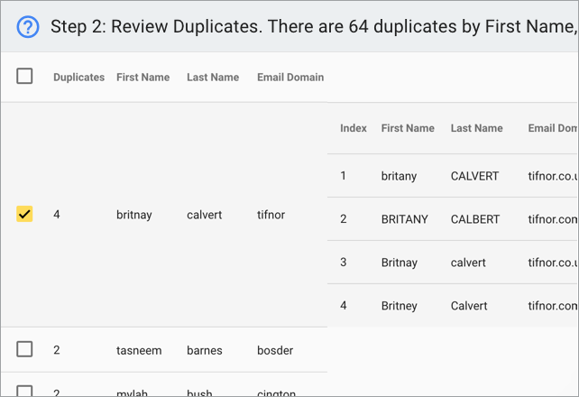Viewport: 579px width, 397px height.
Task: Sort by outer First Name column header
Action: 142,78
